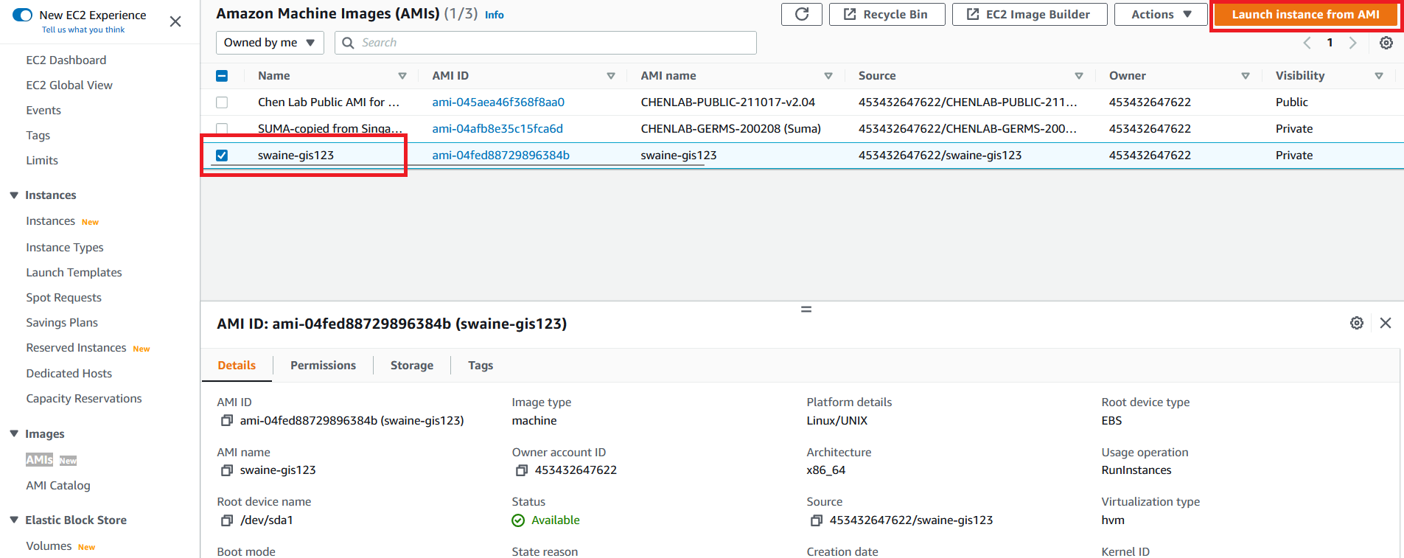
Task: Click the Info link next to title
Action: coord(495,15)
